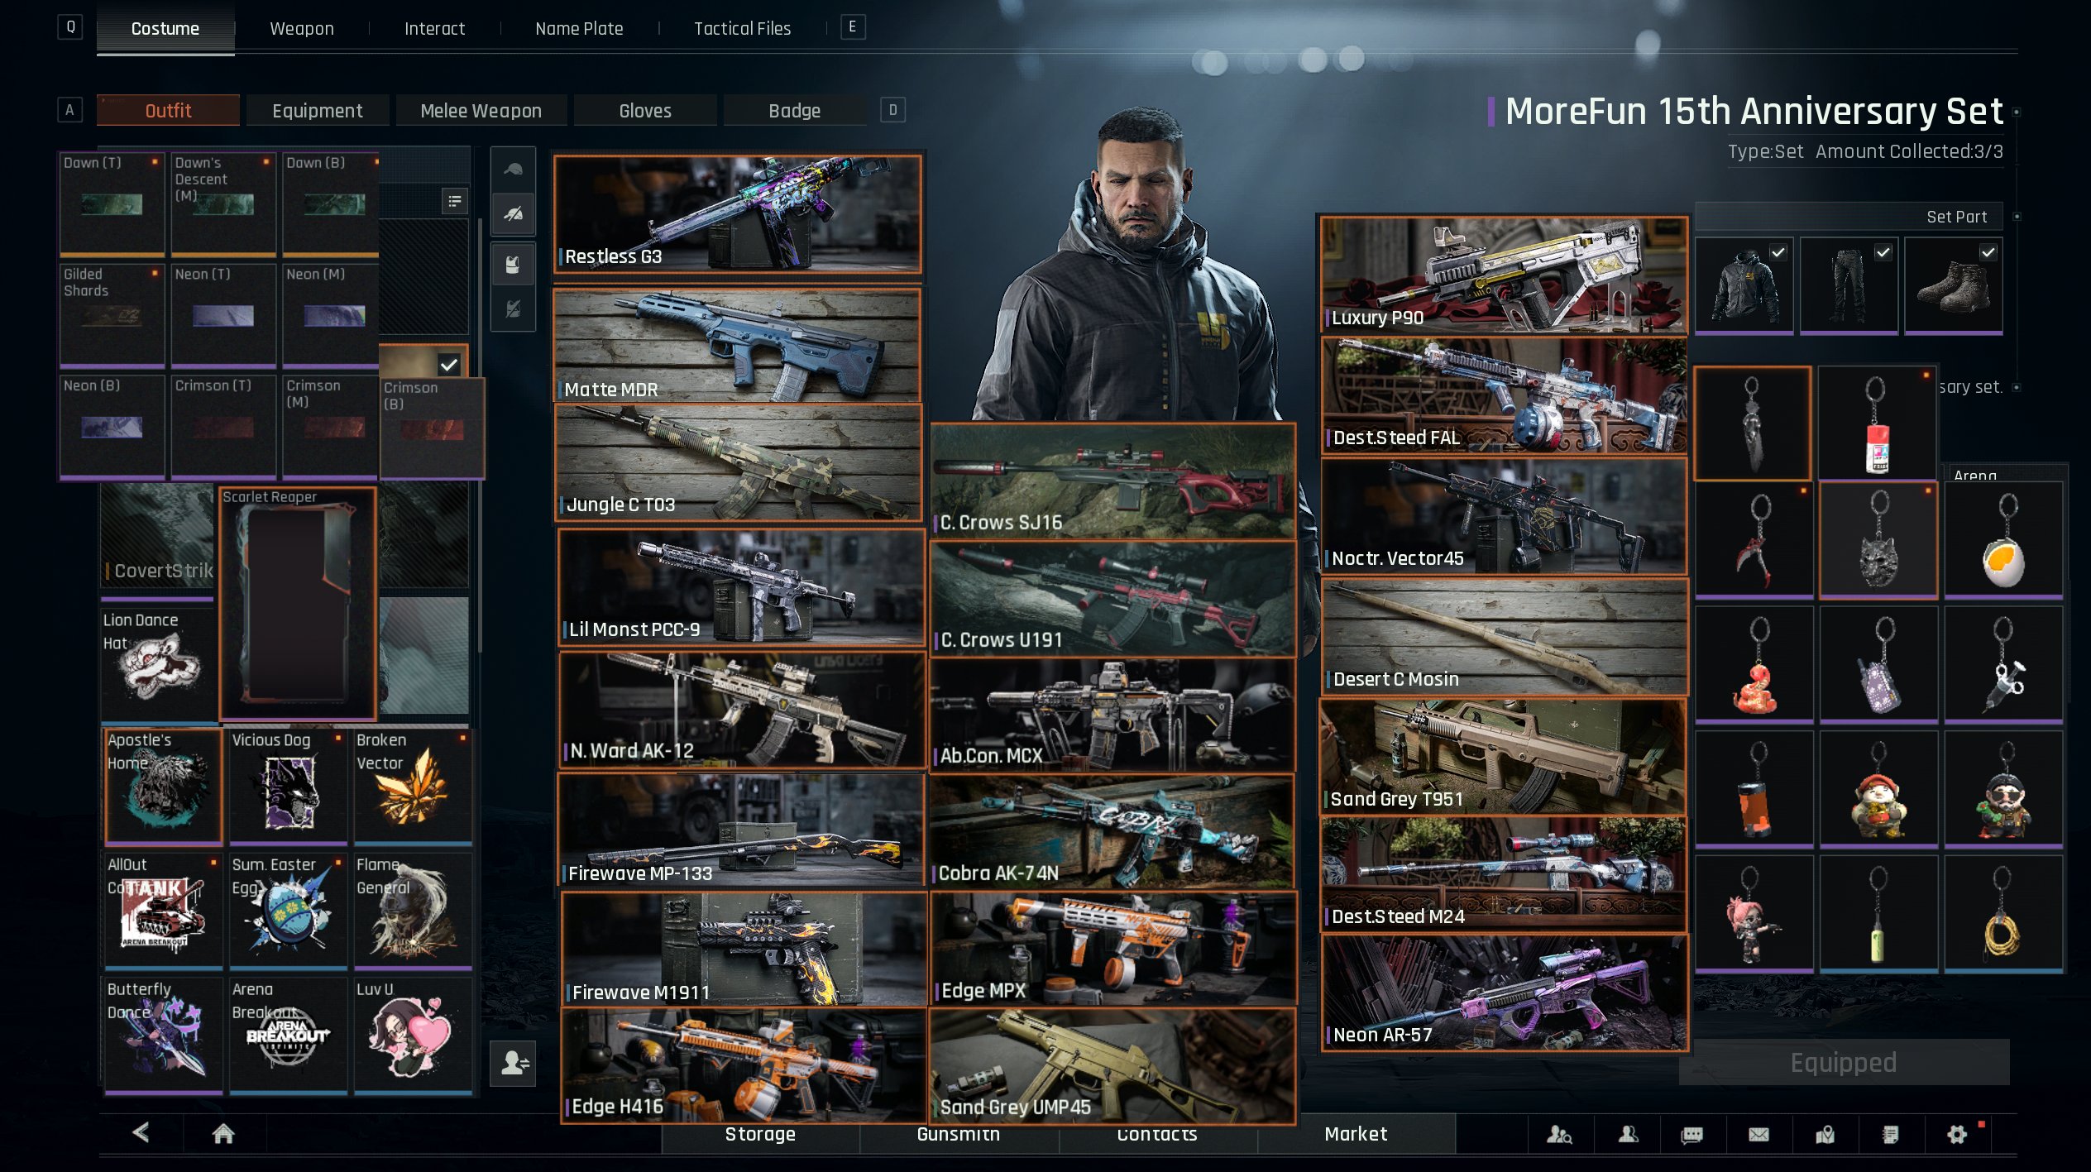
Task: Select the syringe keychain charm
Action: coord(2002,665)
